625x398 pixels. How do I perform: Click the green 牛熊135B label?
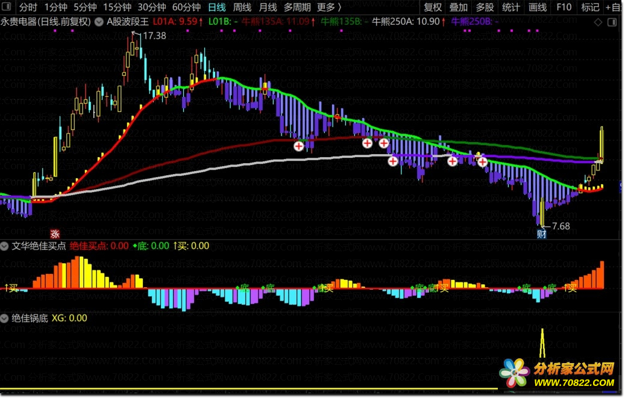tap(344, 22)
